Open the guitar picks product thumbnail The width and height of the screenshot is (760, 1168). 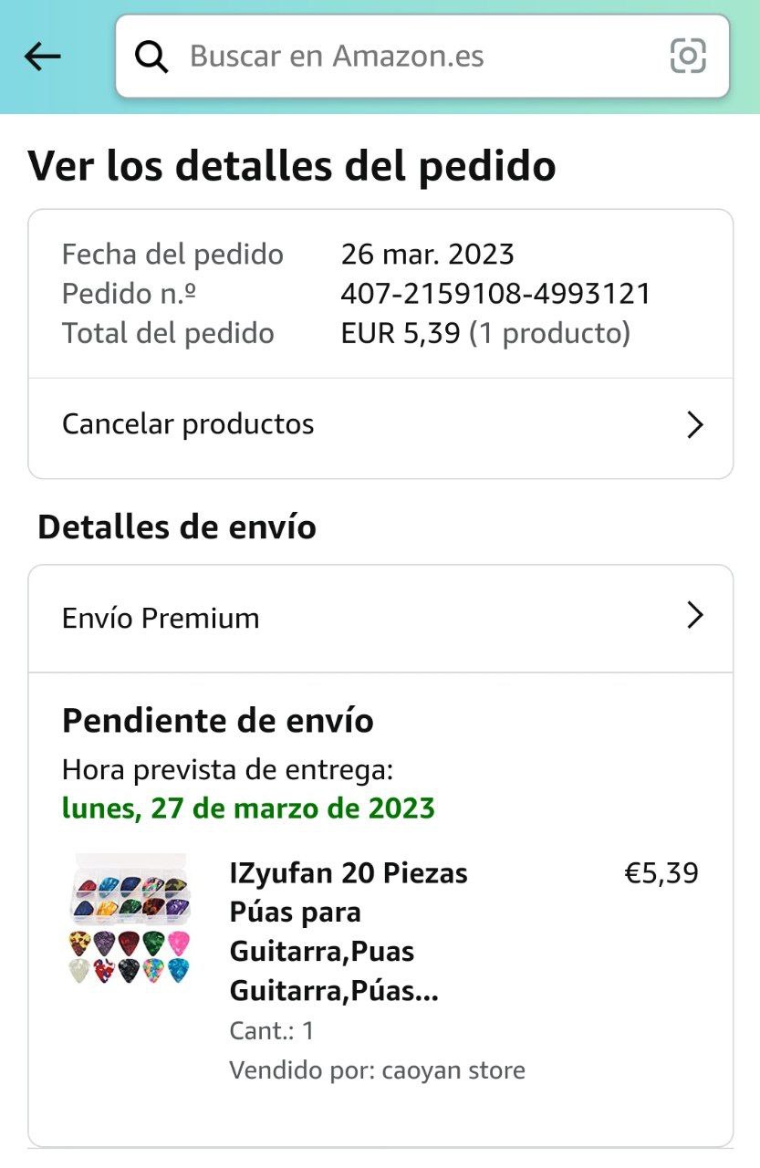coord(129,919)
